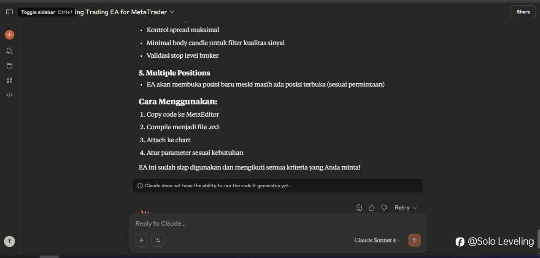This screenshot has width=540, height=258.
Task: Click the Share button
Action: tap(523, 12)
